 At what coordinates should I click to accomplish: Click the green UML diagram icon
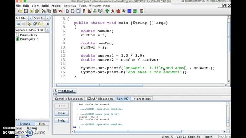[95, 11]
